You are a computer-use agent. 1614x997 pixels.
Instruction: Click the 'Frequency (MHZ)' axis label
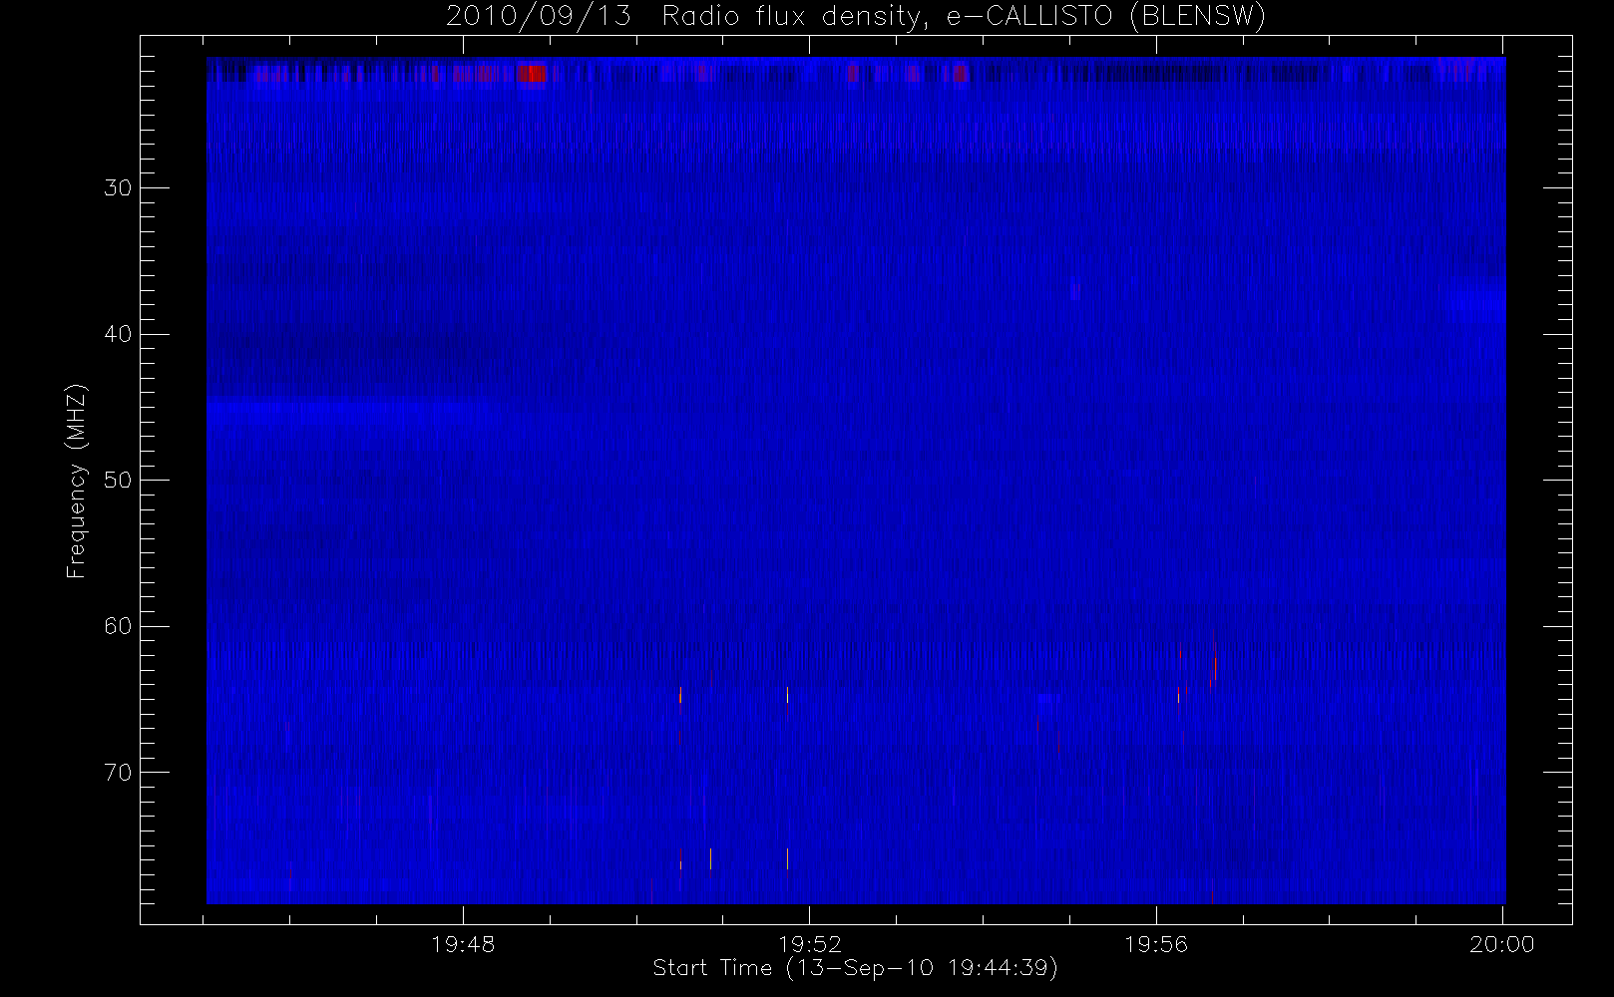77,481
